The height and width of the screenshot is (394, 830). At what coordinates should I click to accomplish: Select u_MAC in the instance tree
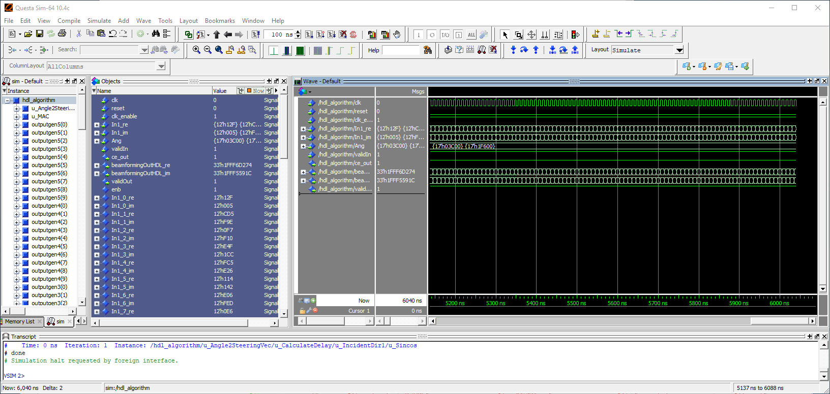coord(40,116)
